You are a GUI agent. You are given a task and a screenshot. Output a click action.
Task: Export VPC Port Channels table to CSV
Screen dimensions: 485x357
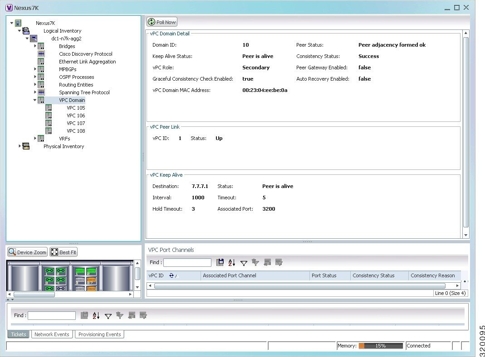[220, 262]
